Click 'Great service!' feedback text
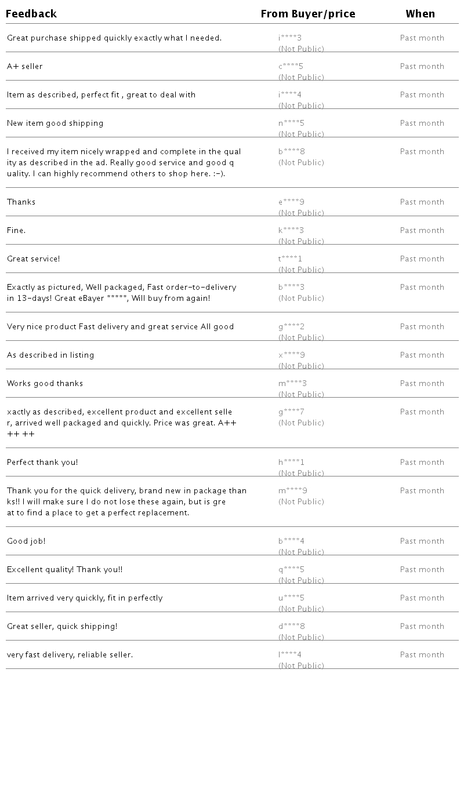464x793 pixels. [x=34, y=259]
